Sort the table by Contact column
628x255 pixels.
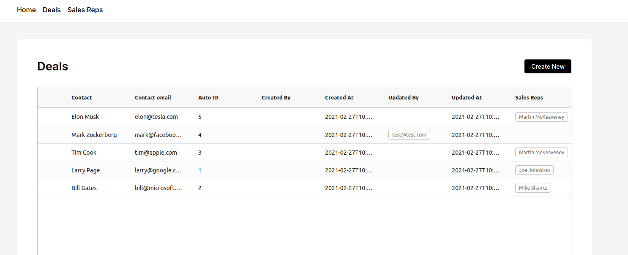[x=82, y=97]
